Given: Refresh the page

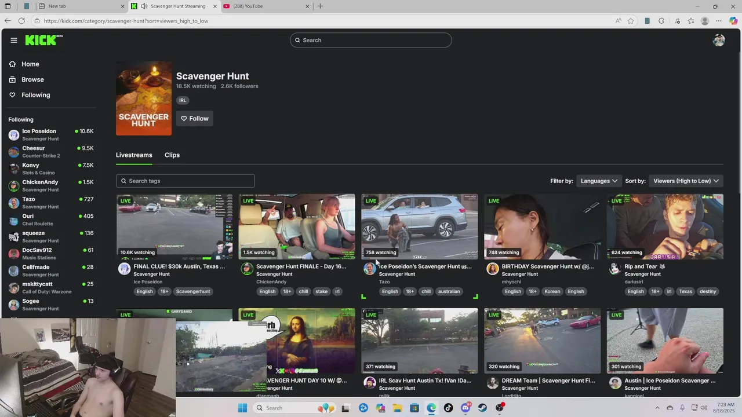Looking at the screenshot, I should (21, 21).
